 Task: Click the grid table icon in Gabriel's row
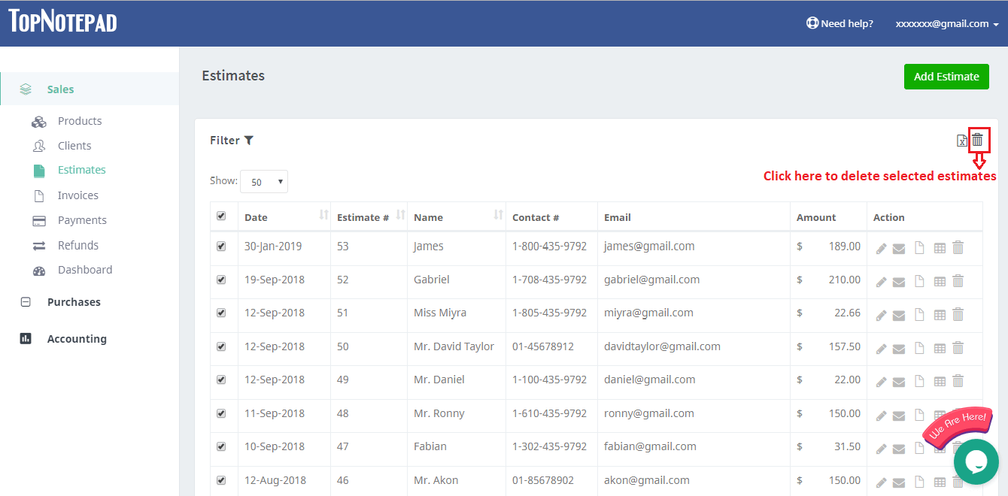pos(940,282)
